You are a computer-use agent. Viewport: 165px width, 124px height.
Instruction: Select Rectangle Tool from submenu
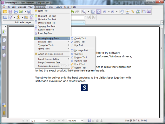83,50
